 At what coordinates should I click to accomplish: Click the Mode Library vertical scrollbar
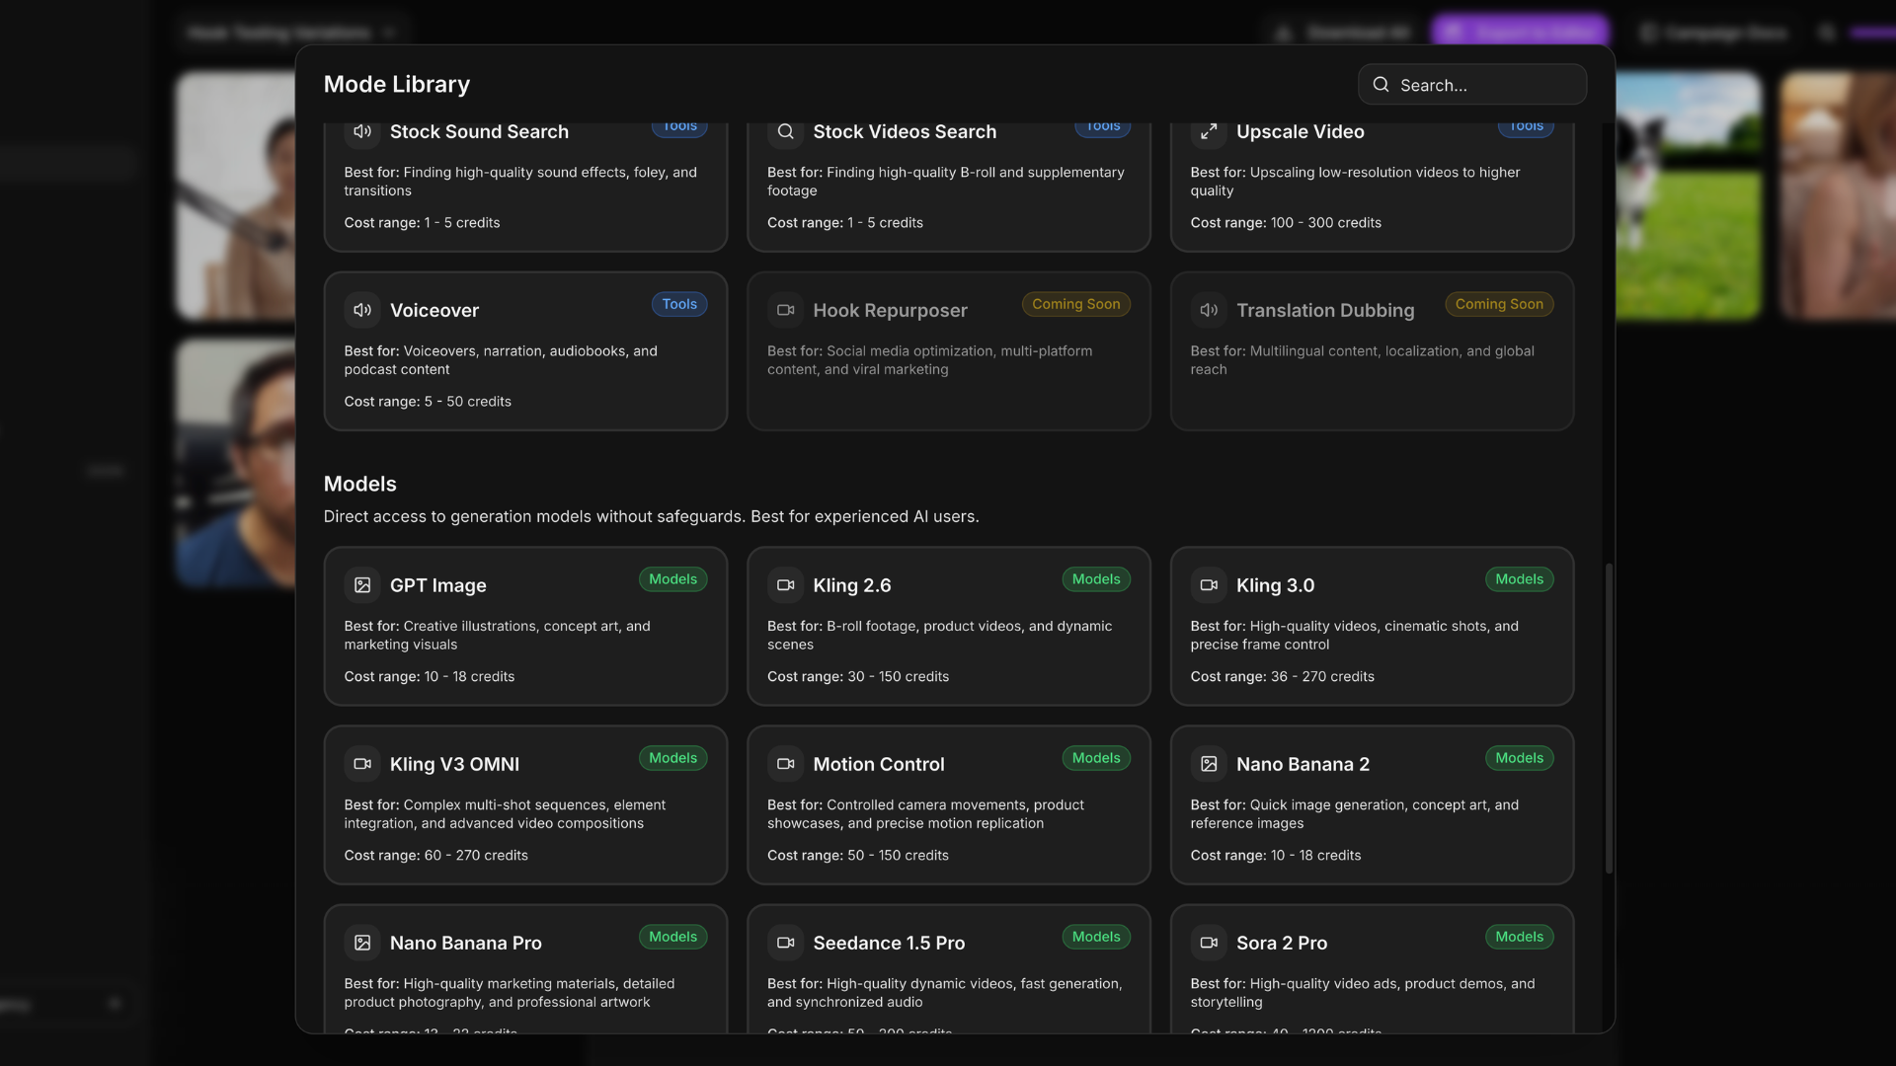[x=1609, y=719]
